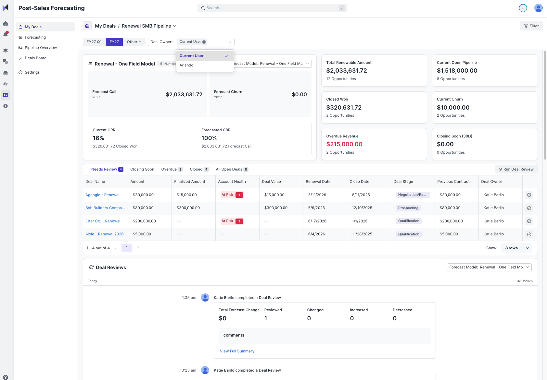Click review icon for Mole Renewal 2026 row
This screenshot has width=547, height=380.
click(529, 234)
